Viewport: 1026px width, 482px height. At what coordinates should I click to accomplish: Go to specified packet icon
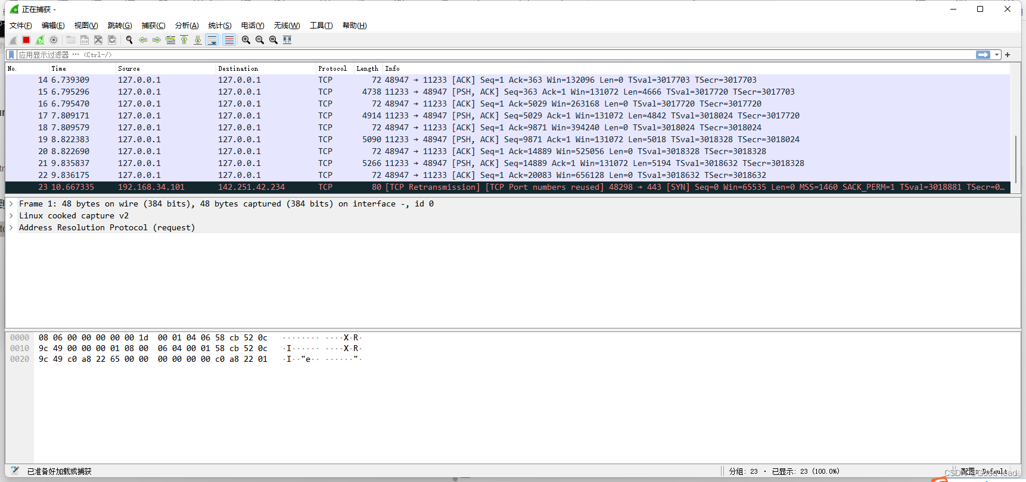pos(170,40)
